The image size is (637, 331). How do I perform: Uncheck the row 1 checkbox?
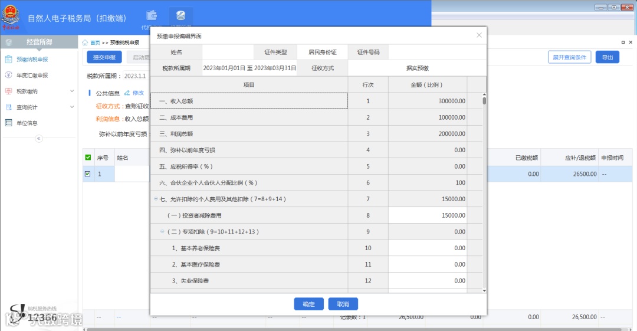(x=88, y=173)
